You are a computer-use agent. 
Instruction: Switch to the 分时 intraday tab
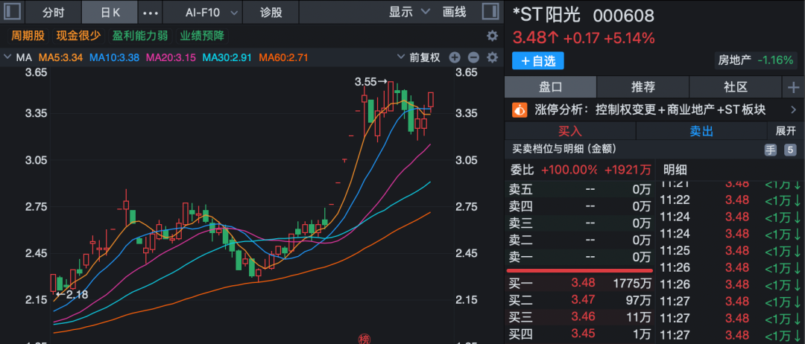point(54,13)
